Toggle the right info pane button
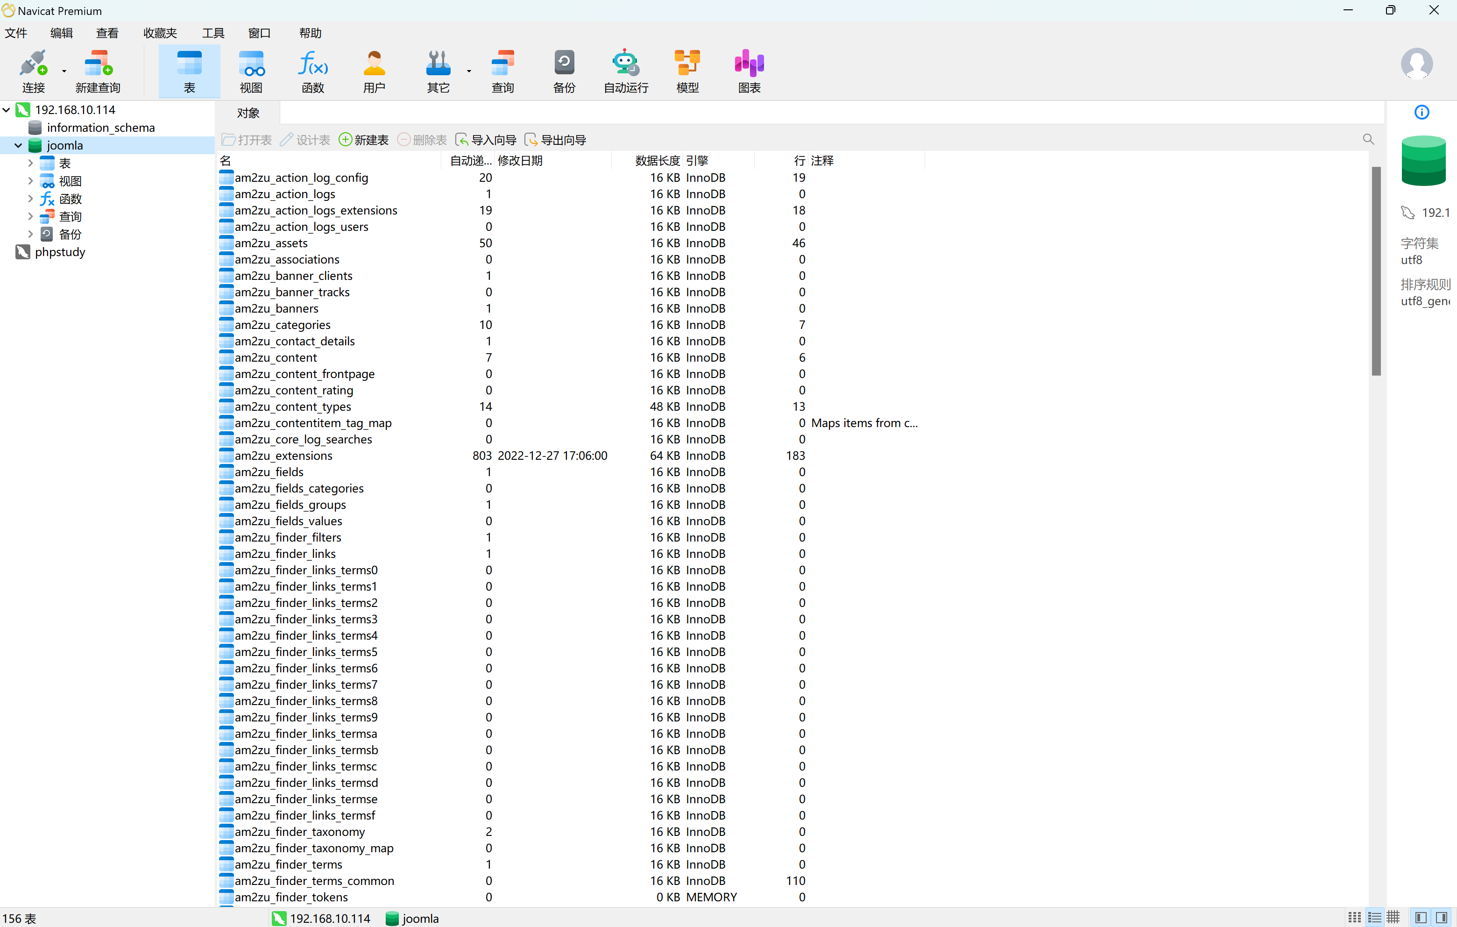The height and width of the screenshot is (927, 1457). tap(1441, 918)
